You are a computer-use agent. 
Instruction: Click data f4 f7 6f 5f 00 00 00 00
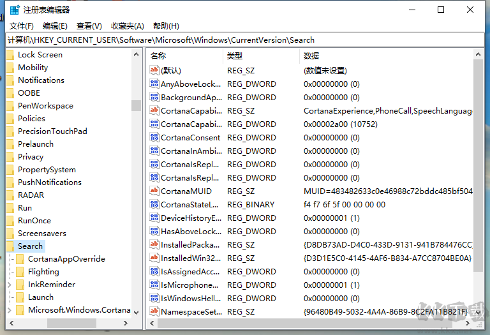click(345, 205)
